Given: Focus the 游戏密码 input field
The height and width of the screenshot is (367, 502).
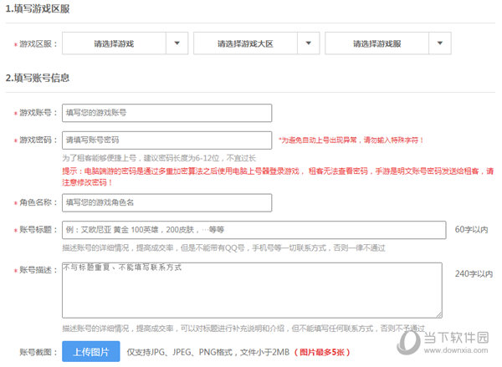Looking at the screenshot, I should click(x=166, y=140).
